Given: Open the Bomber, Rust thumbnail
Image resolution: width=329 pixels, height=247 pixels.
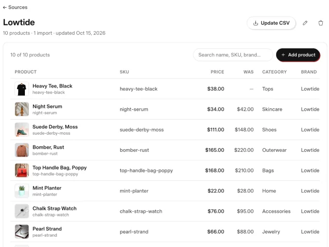Looking at the screenshot, I should tap(22, 150).
